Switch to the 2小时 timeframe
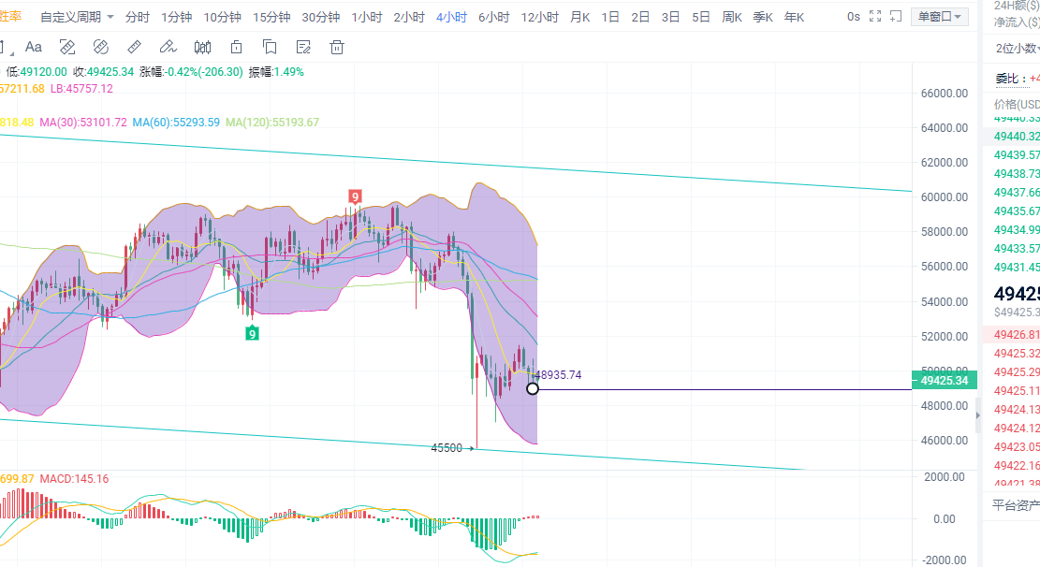This screenshot has width=1040, height=567. coord(409,17)
